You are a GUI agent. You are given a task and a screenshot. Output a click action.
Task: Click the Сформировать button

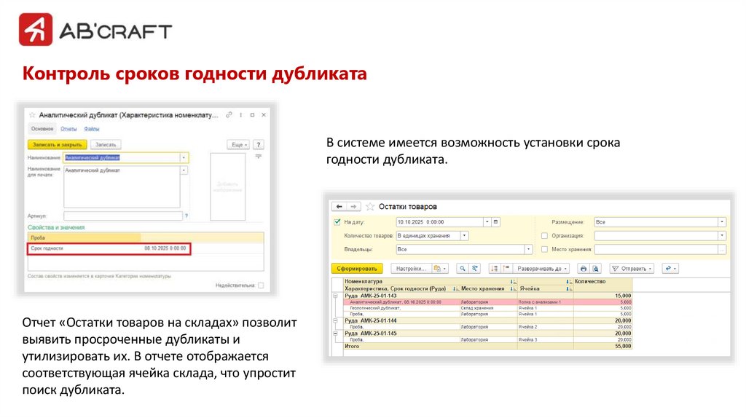(x=357, y=269)
